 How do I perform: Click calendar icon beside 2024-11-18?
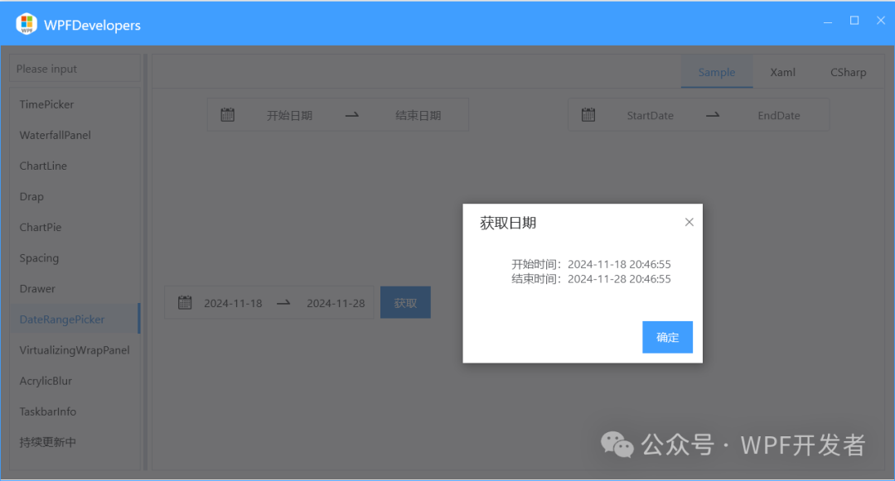pyautogui.click(x=184, y=303)
